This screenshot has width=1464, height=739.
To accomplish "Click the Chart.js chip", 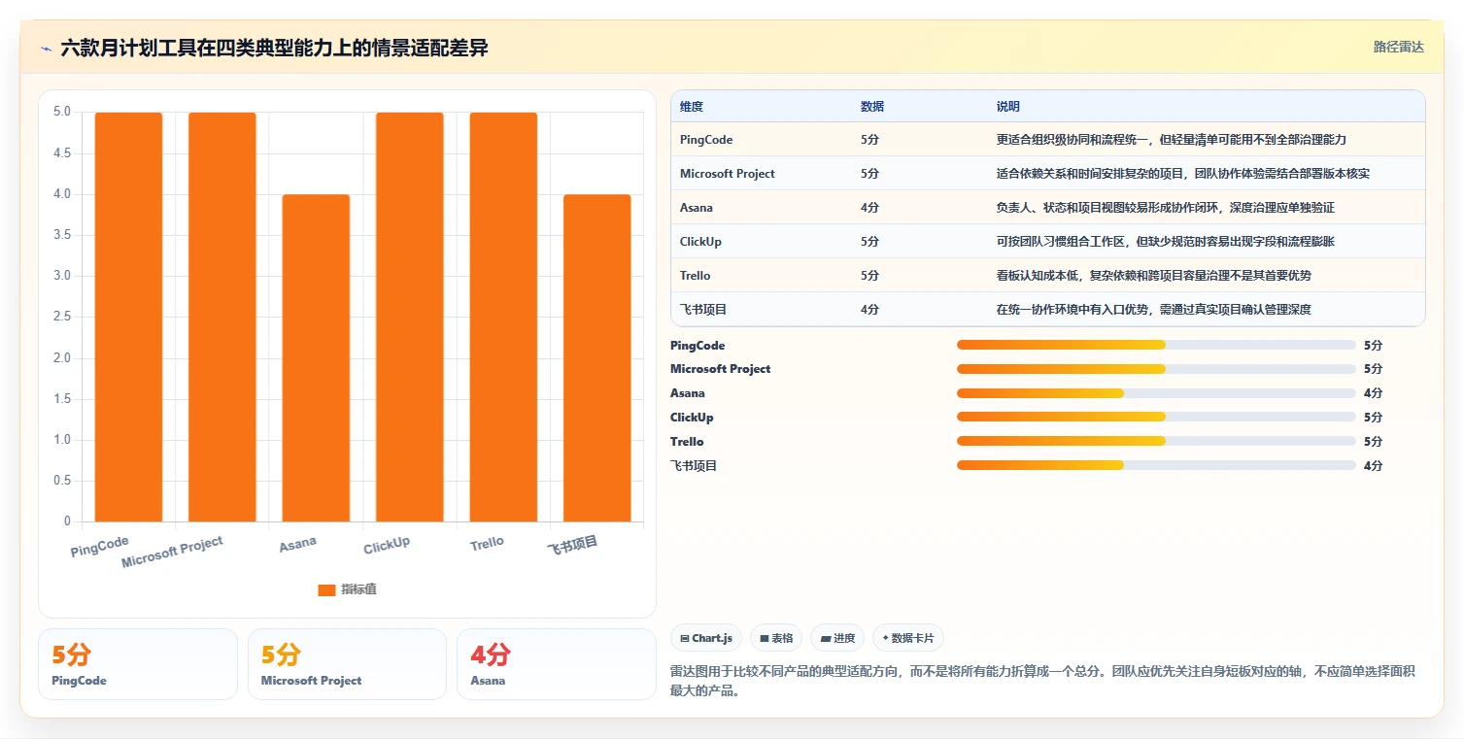I will pyautogui.click(x=706, y=638).
